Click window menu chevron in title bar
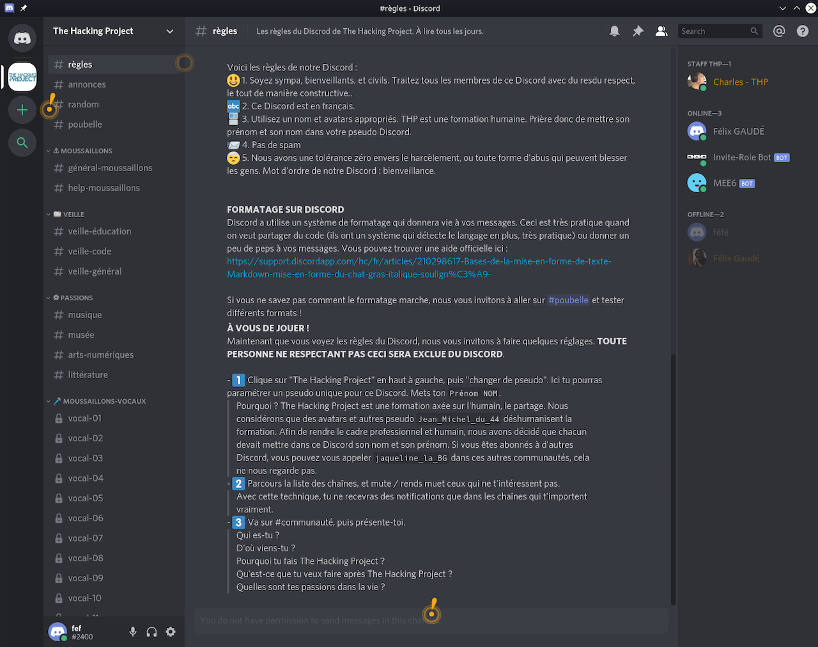This screenshot has height=647, width=818. tap(783, 8)
